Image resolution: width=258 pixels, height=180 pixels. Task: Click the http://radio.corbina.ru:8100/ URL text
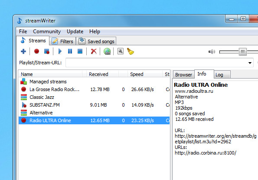(x=206, y=153)
